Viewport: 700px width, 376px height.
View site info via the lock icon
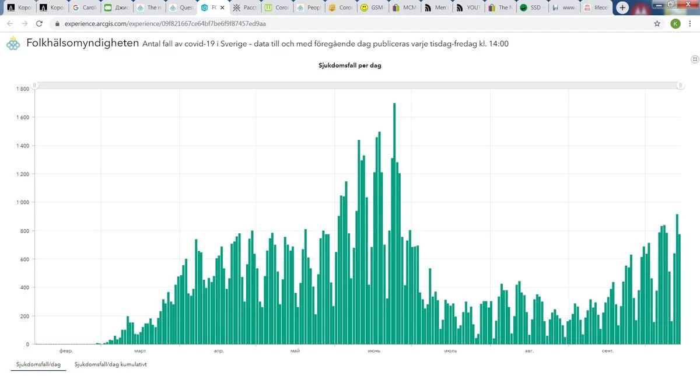[x=57, y=24]
